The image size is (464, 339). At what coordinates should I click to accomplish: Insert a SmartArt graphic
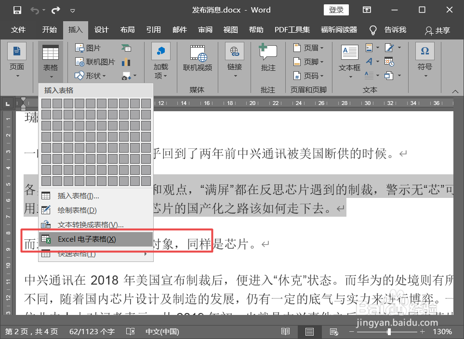(x=126, y=48)
